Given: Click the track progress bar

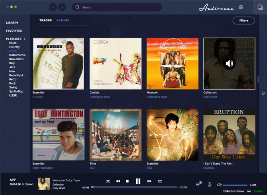Looking at the screenshot, I should (x=133, y=187).
